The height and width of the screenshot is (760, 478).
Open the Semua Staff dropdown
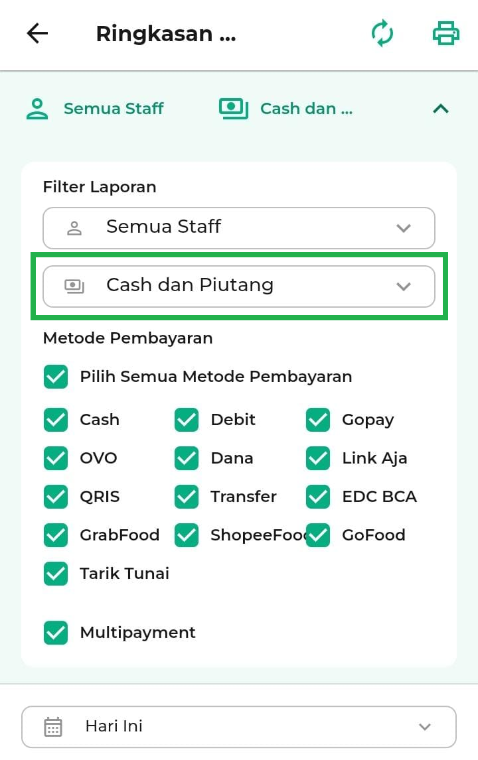click(x=239, y=227)
